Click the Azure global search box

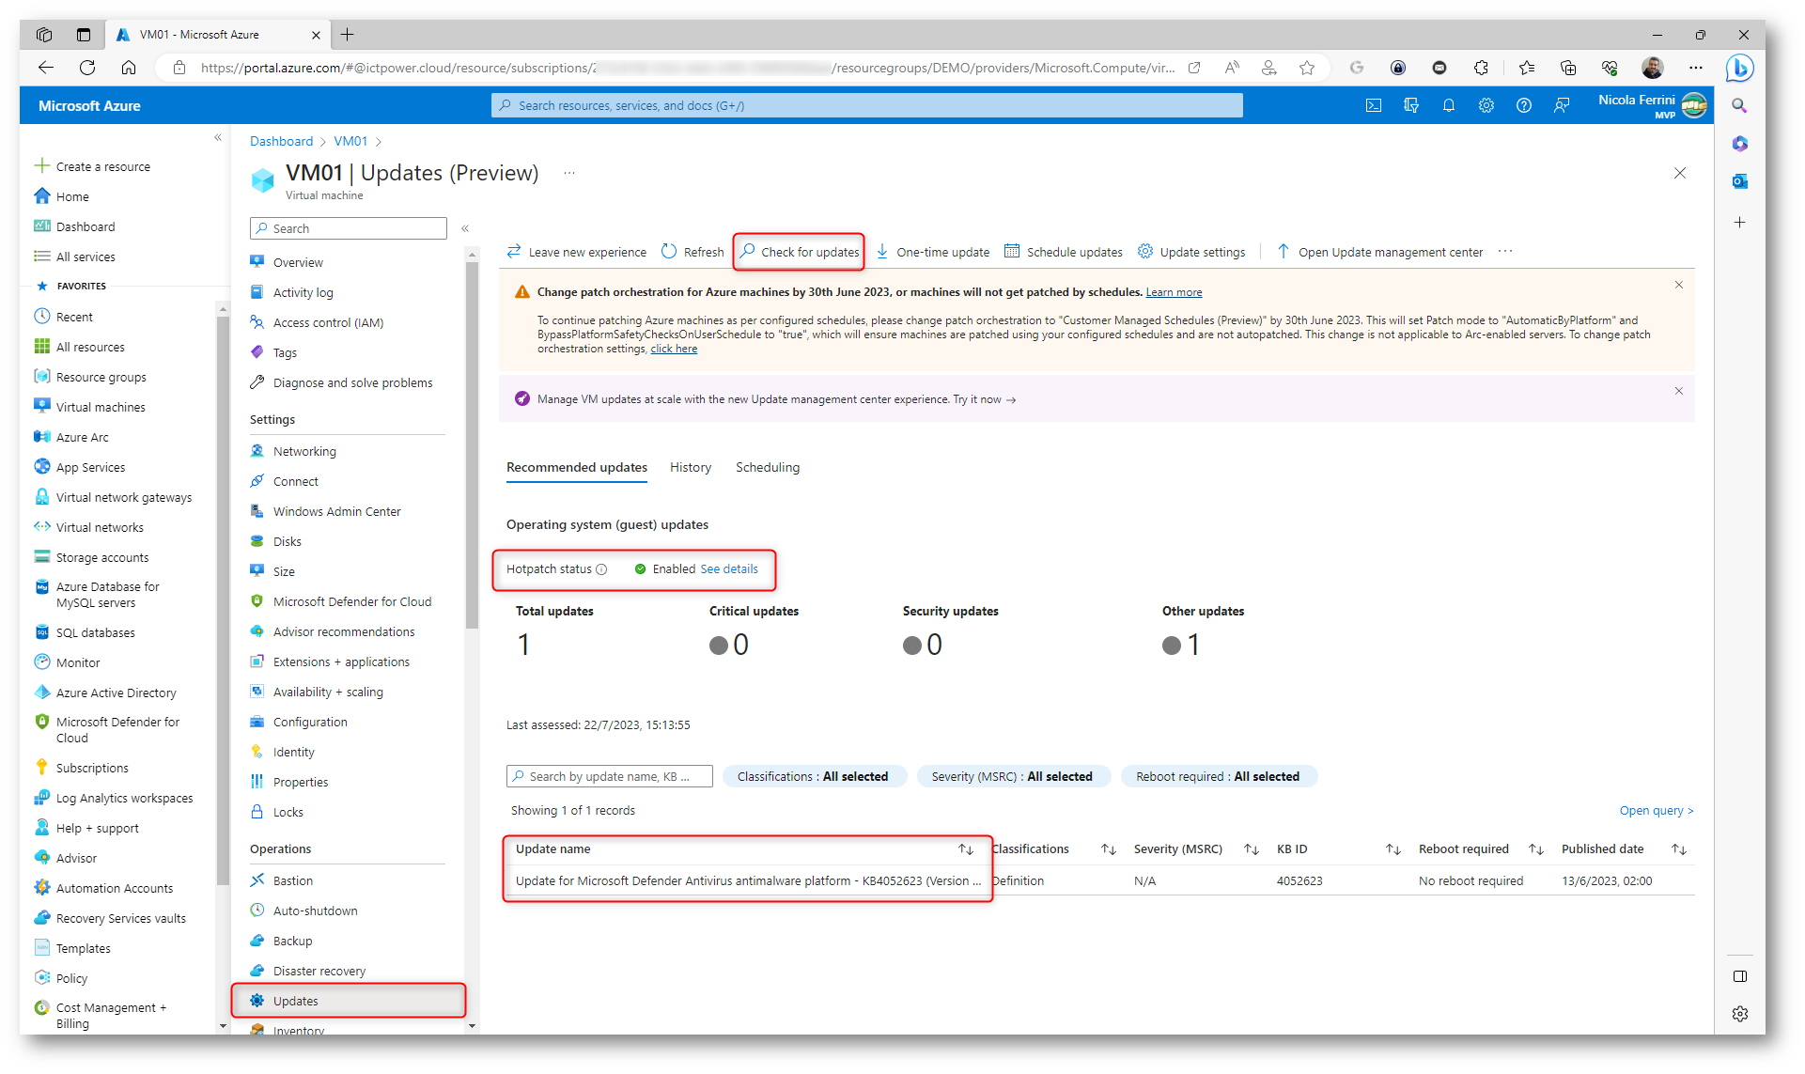866,106
